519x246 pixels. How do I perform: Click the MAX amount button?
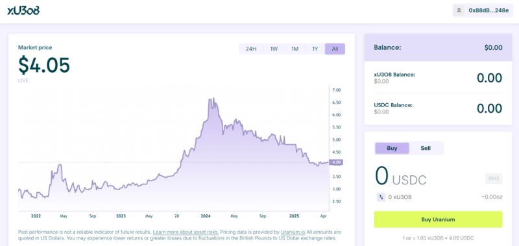[x=494, y=178]
